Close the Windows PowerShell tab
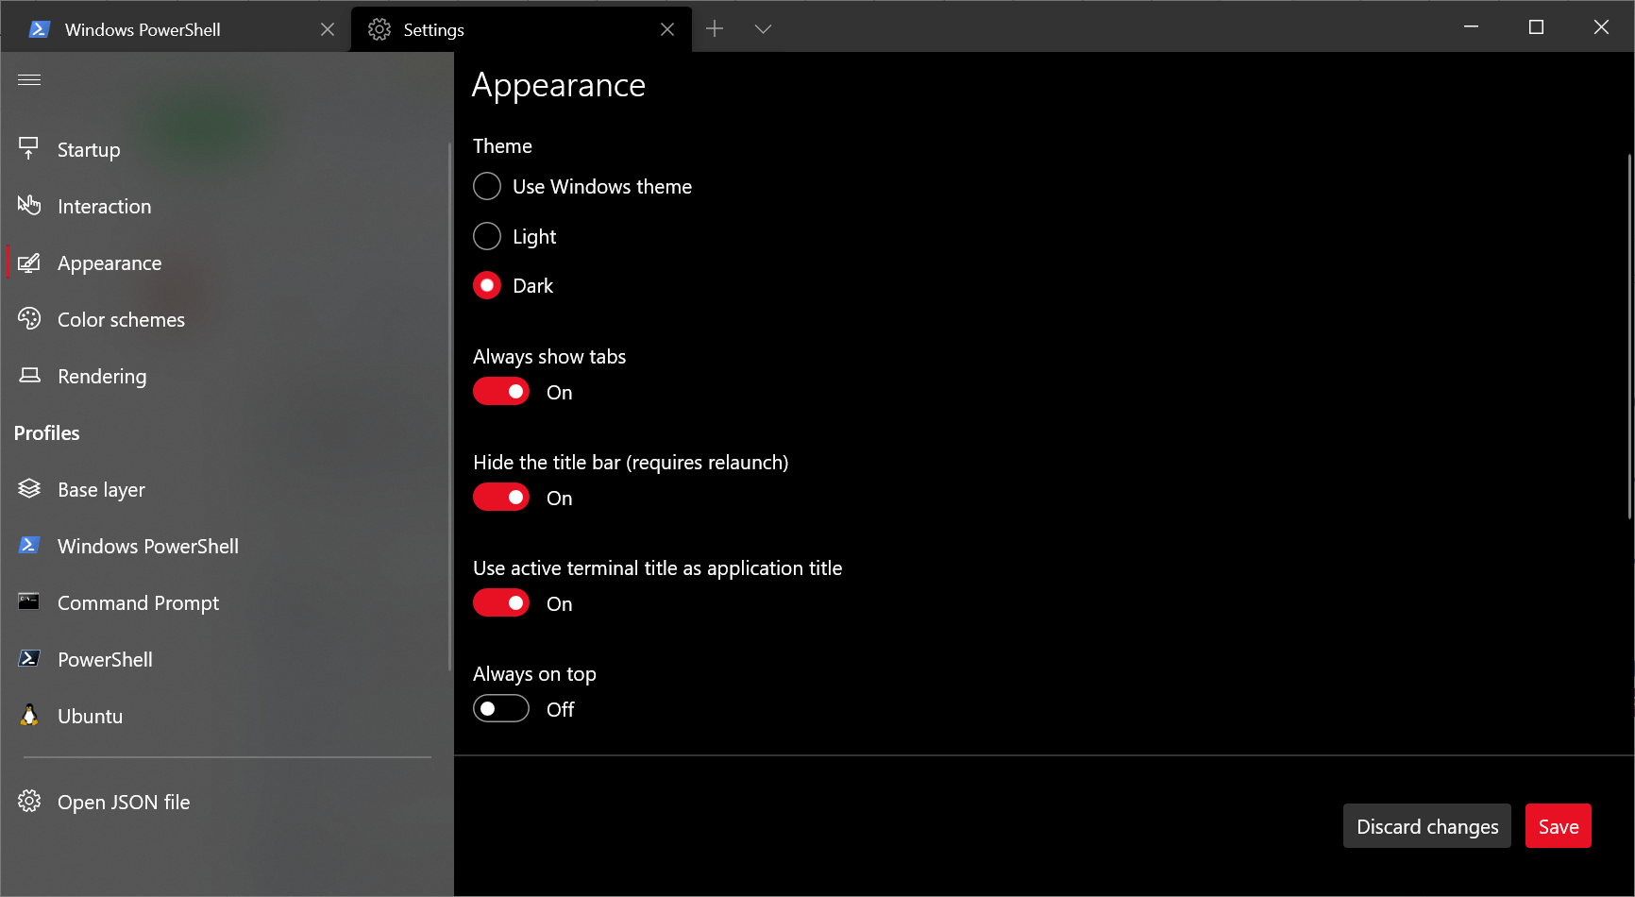The height and width of the screenshot is (897, 1635). (x=328, y=29)
